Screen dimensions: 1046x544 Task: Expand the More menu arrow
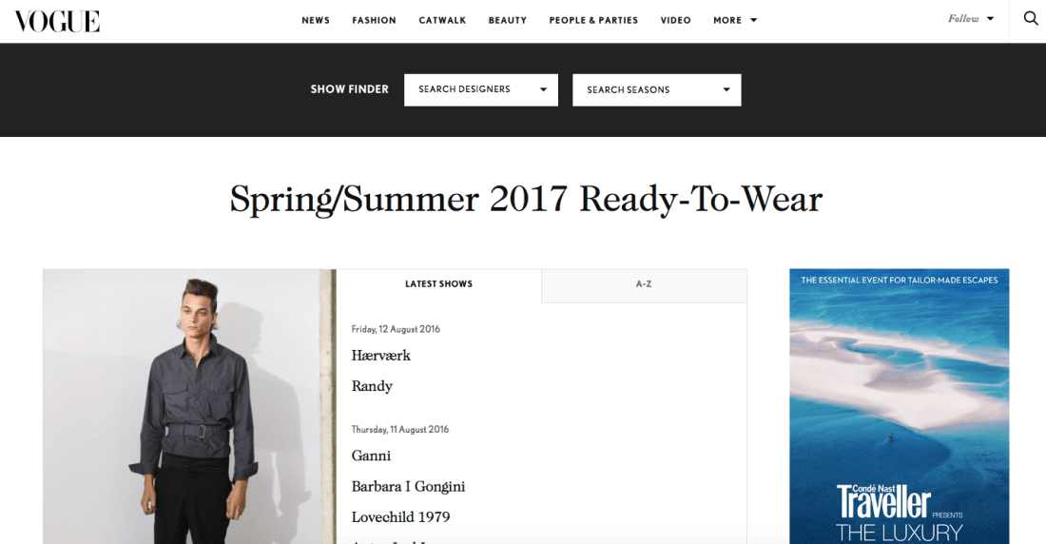(754, 20)
